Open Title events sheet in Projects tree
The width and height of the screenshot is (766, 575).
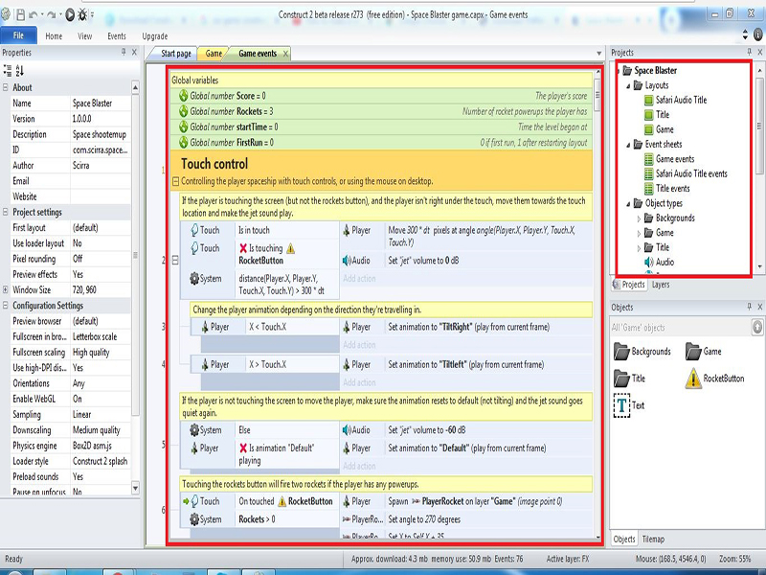pos(673,188)
